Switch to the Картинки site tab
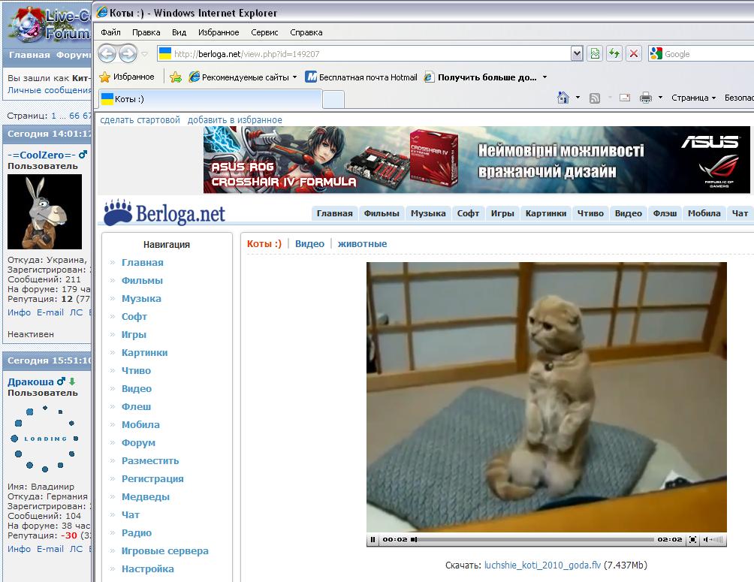 coord(546,213)
